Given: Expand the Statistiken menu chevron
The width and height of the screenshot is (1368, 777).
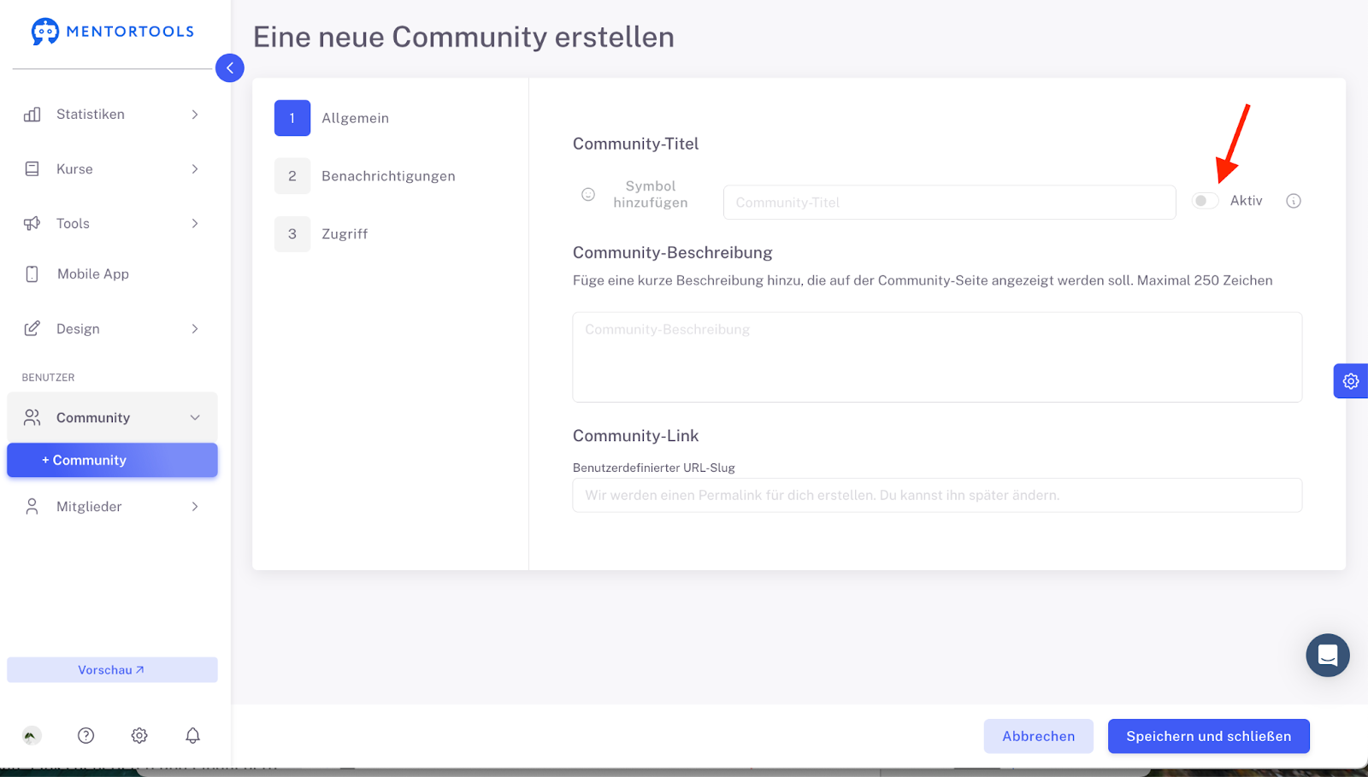Looking at the screenshot, I should (195, 115).
